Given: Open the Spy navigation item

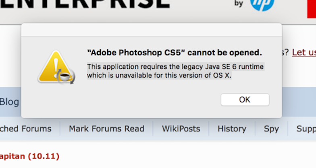Looking at the screenshot, I should [x=271, y=129].
